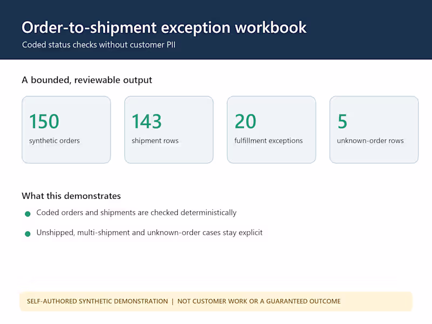Click the fulfillment exceptions label
432x324 pixels.
[x=268, y=141]
